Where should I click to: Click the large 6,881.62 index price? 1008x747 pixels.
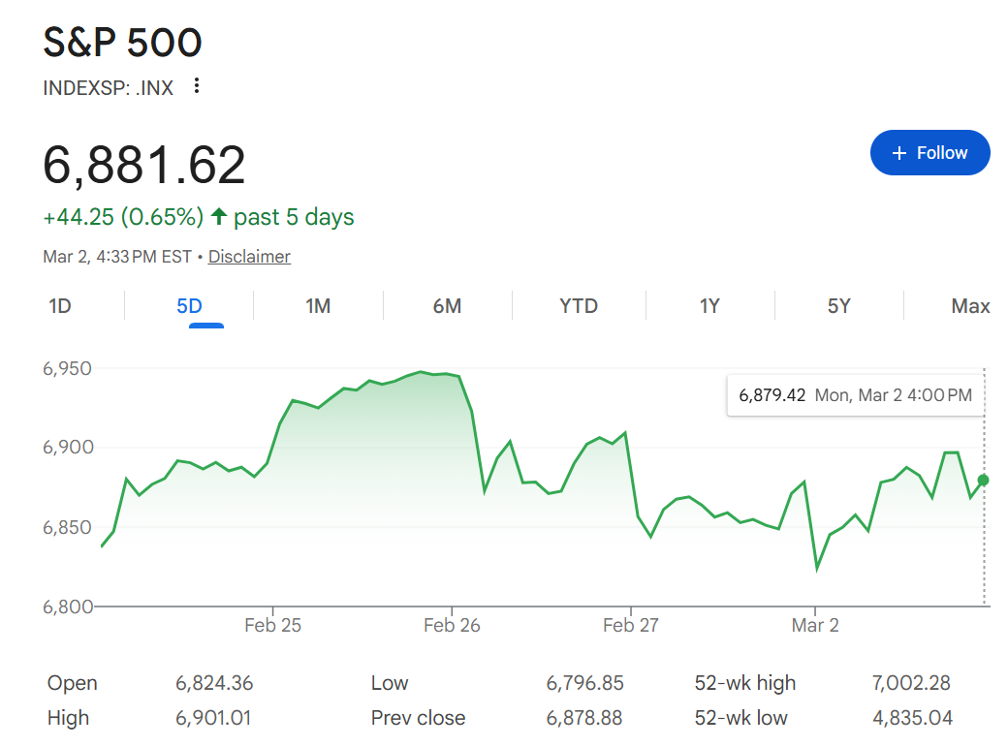144,166
